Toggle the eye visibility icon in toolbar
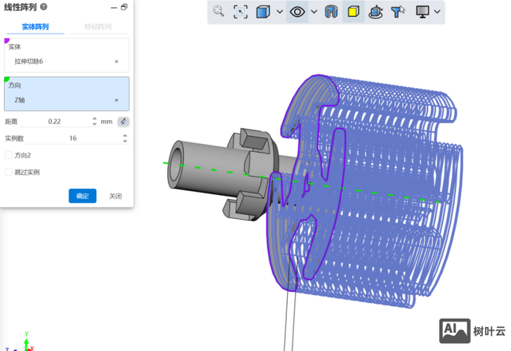This screenshot has width=511, height=351. (297, 12)
